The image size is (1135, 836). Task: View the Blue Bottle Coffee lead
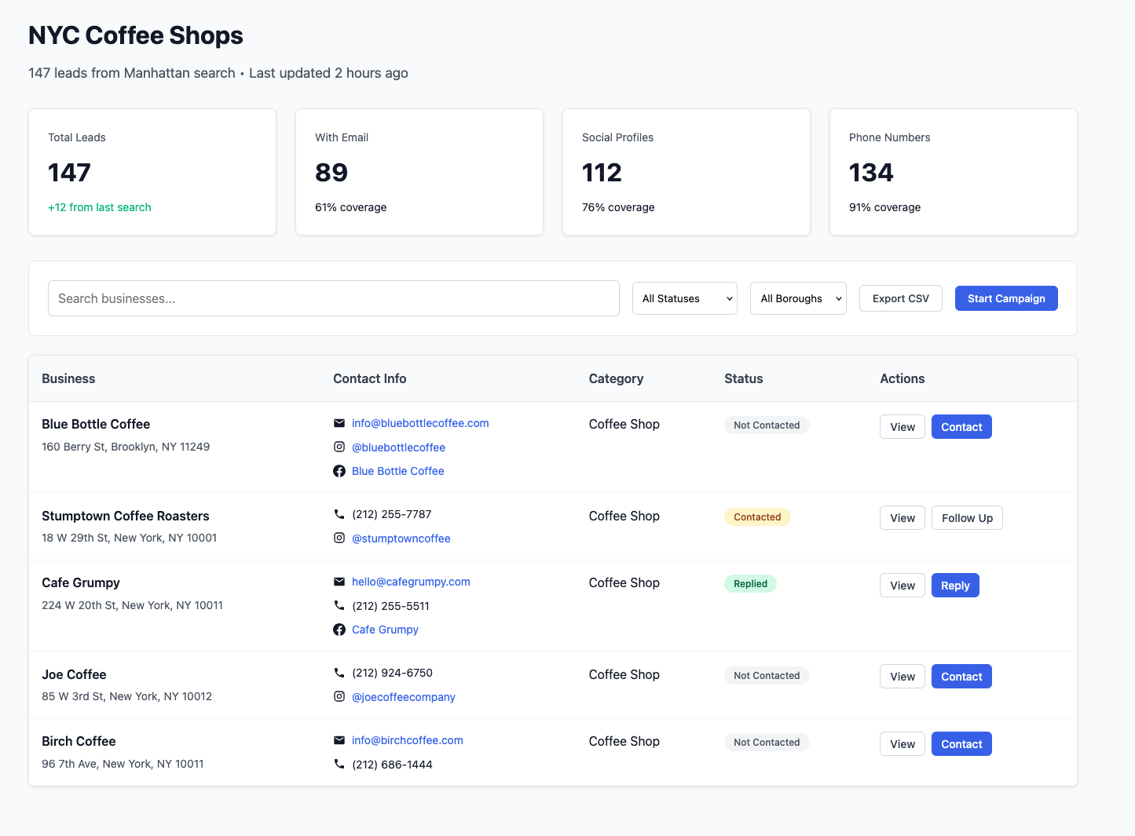click(x=903, y=427)
